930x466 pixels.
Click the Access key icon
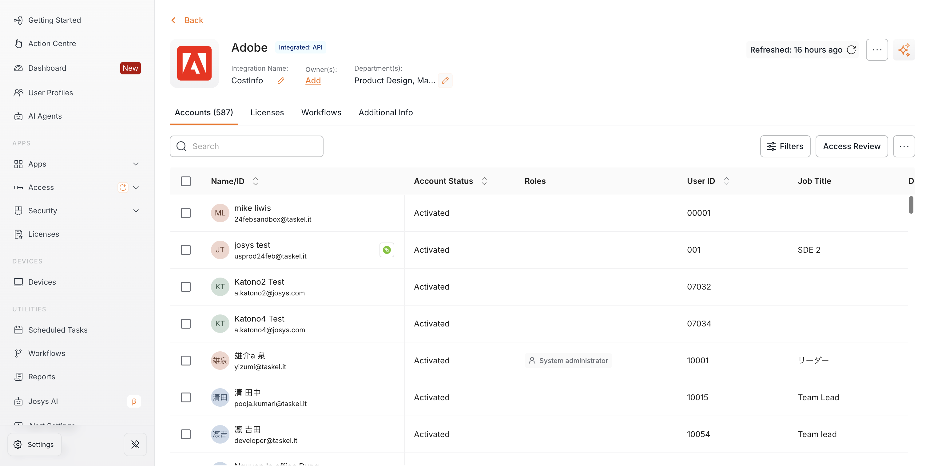[x=18, y=187]
